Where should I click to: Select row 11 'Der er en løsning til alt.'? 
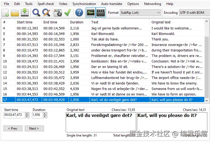pyautogui.click(x=103, y=67)
